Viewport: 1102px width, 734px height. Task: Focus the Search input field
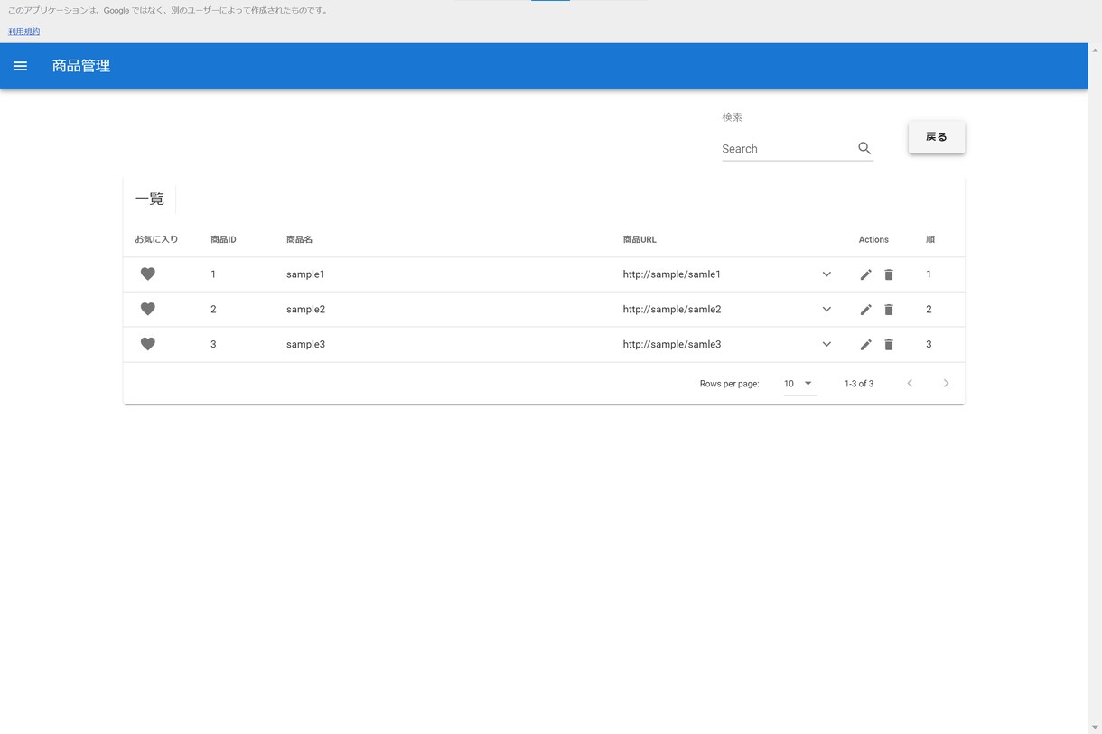[x=787, y=149]
